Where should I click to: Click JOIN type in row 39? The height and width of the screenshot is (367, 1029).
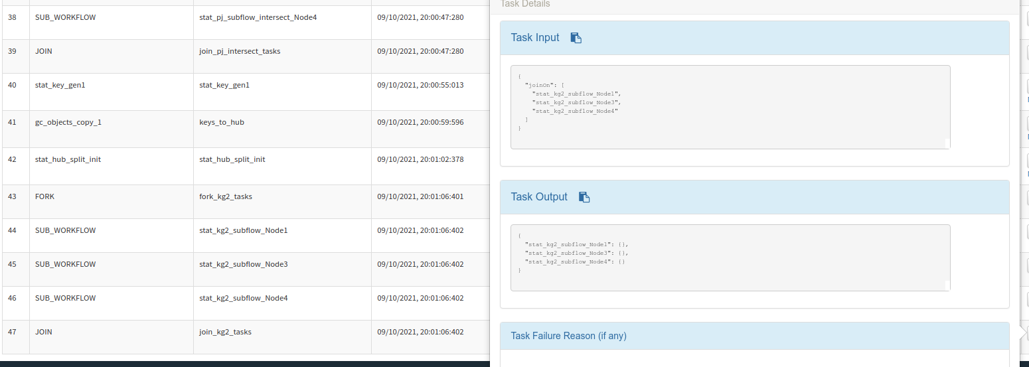44,51
